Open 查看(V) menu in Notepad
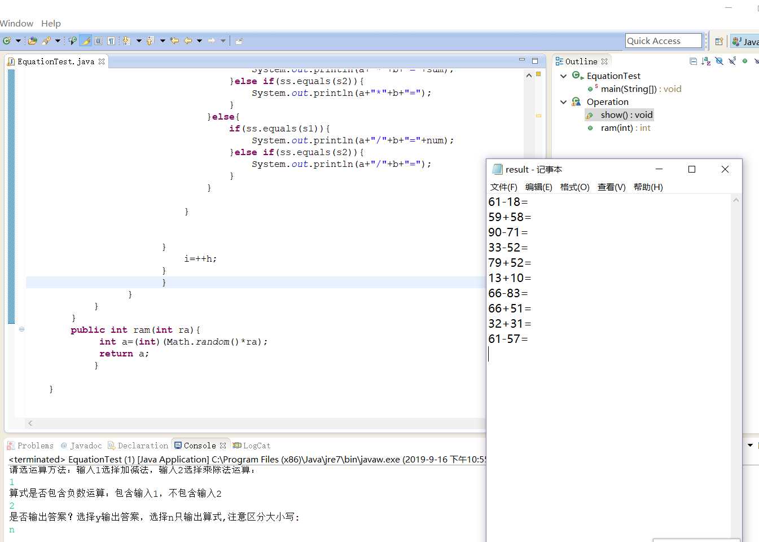The image size is (759, 542). click(x=611, y=187)
